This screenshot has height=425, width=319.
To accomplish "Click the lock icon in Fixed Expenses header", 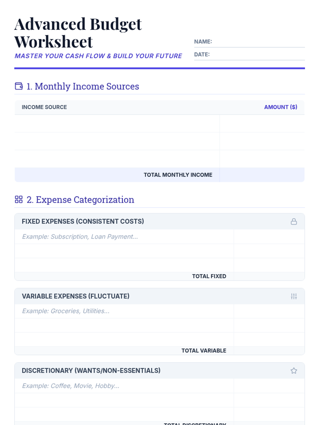I will coord(293,222).
